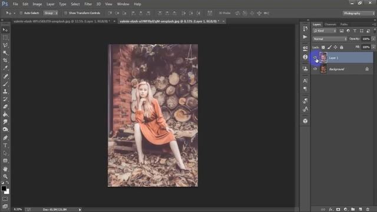Open the Image menu
This screenshot has width=377, height=212.
click(37, 4)
